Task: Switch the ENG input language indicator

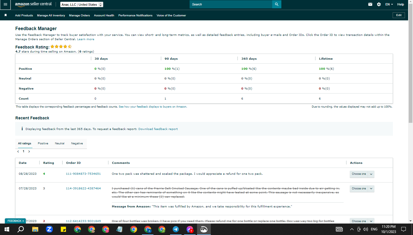Action: (x=374, y=229)
